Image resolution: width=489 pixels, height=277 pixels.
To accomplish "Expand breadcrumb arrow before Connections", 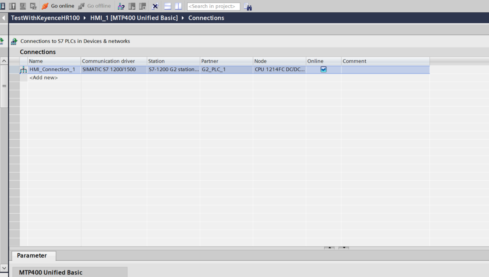I will click(183, 18).
